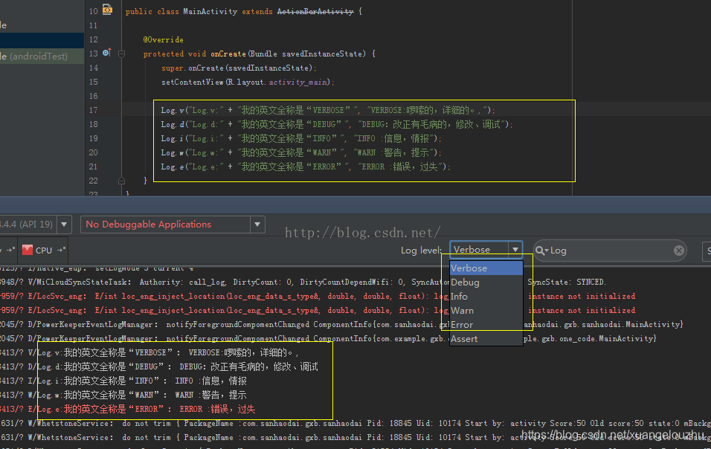Select Verbose in the log level list
The height and width of the screenshot is (449, 711).
[486, 268]
